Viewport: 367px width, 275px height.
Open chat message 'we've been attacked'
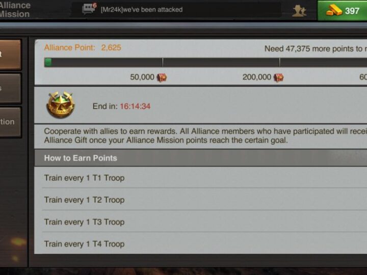pyautogui.click(x=142, y=10)
